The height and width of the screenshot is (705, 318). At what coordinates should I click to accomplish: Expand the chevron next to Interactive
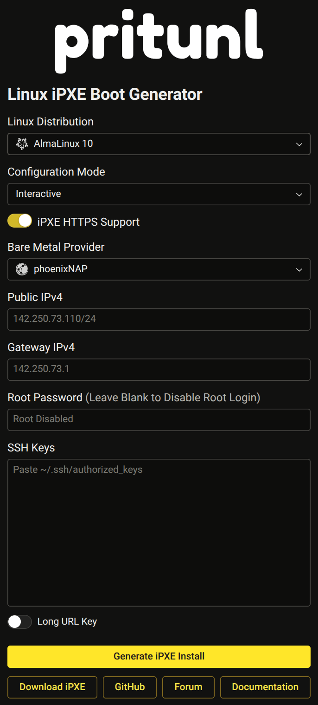(x=299, y=195)
